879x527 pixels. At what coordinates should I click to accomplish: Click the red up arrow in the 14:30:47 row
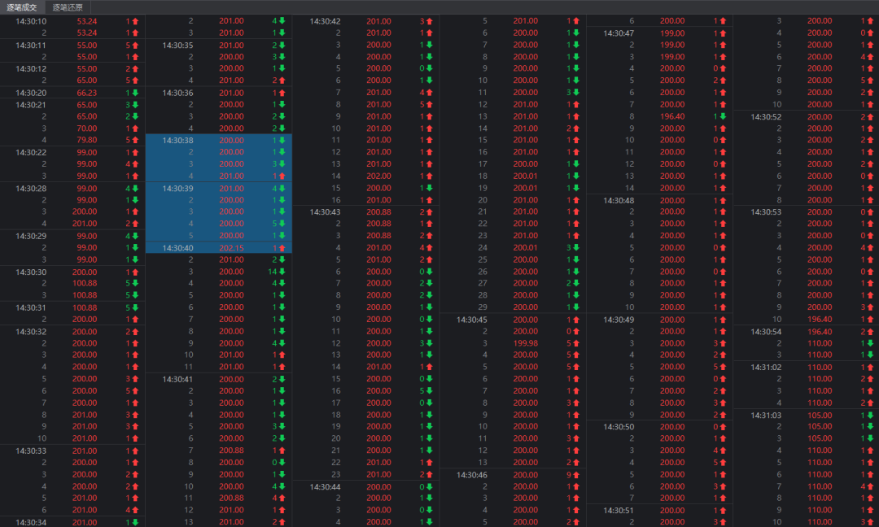click(x=723, y=33)
